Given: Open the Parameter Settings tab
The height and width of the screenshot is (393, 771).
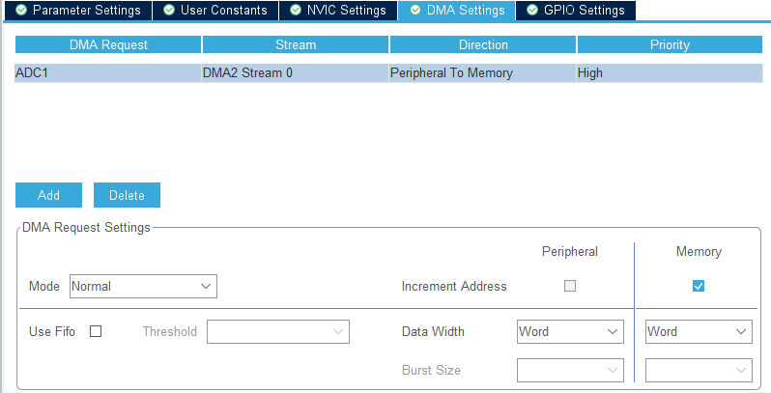Looking at the screenshot, I should (78, 11).
